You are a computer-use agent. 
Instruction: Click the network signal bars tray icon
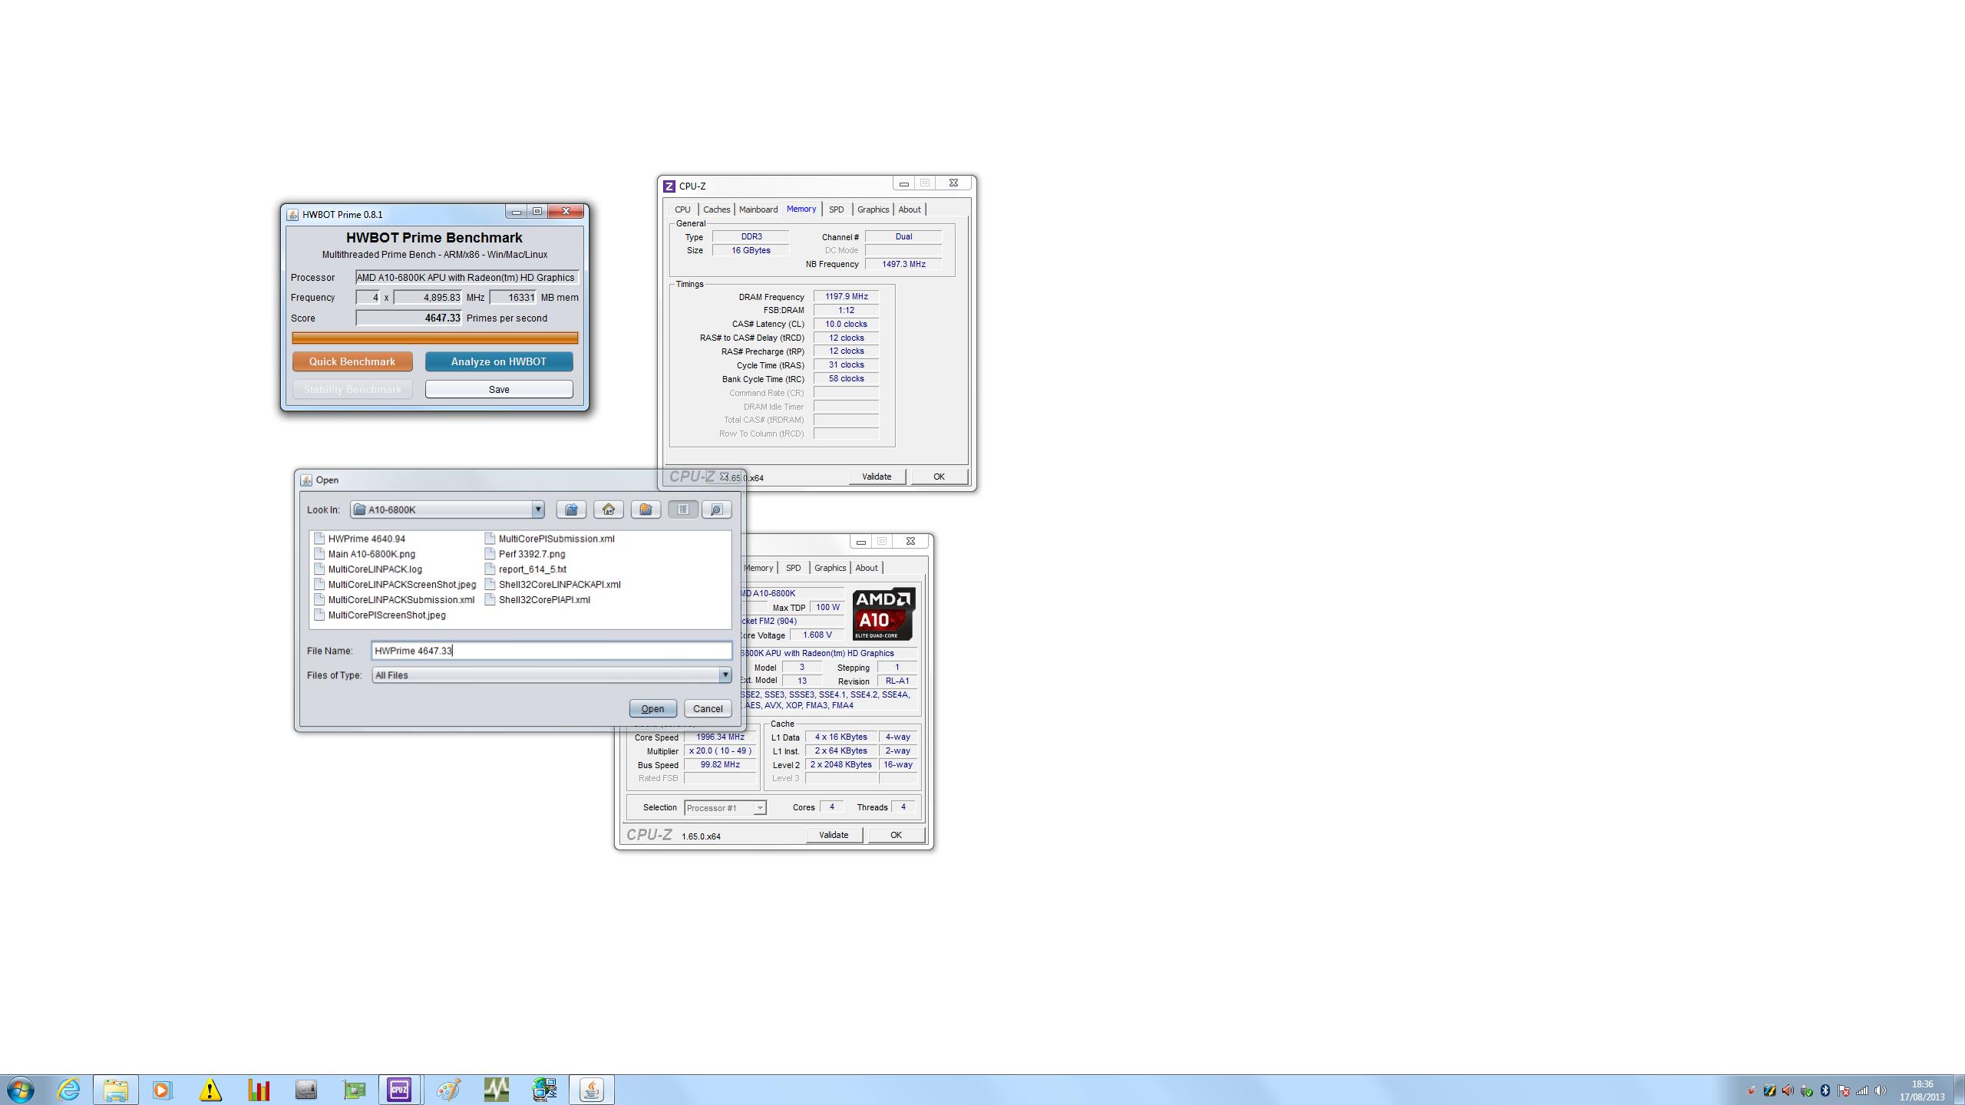pos(1862,1090)
